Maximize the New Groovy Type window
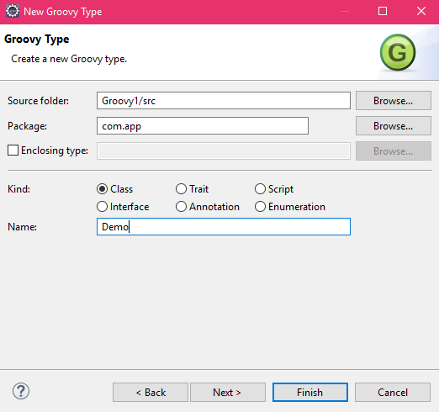The image size is (439, 412). pos(383,11)
